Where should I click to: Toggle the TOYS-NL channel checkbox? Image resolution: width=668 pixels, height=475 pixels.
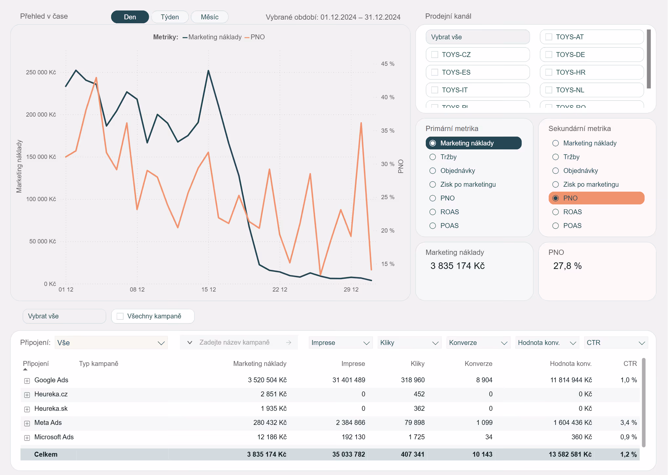coord(549,90)
